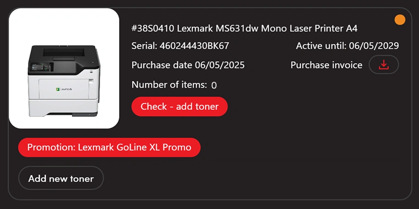Click the Purchase date label
This screenshot has width=419, height=209.
pos(161,65)
